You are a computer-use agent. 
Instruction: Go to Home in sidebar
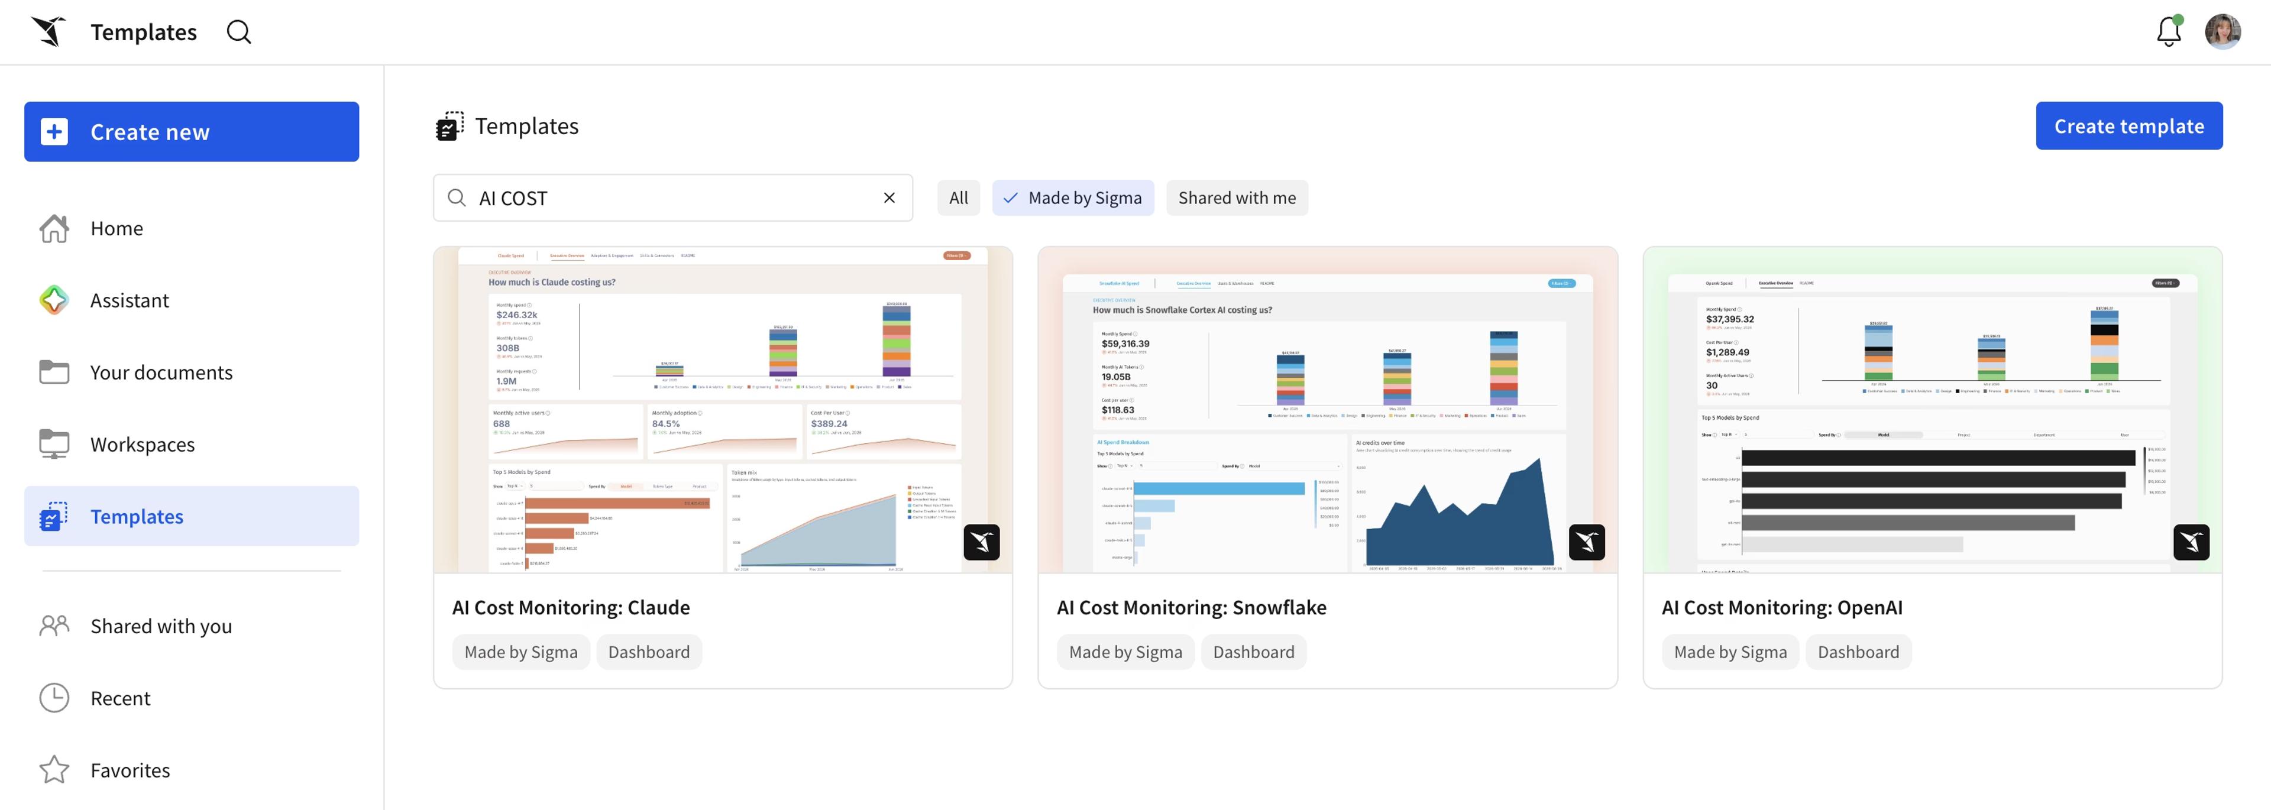(x=191, y=228)
